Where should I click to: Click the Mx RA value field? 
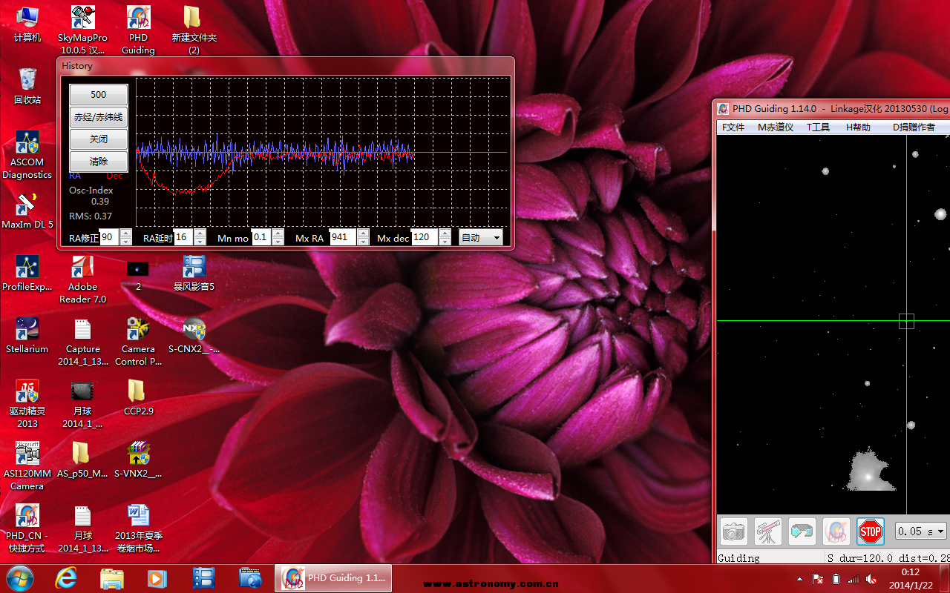343,237
